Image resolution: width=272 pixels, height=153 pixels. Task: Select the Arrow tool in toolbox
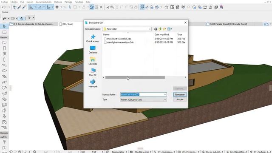click(x=4, y=26)
